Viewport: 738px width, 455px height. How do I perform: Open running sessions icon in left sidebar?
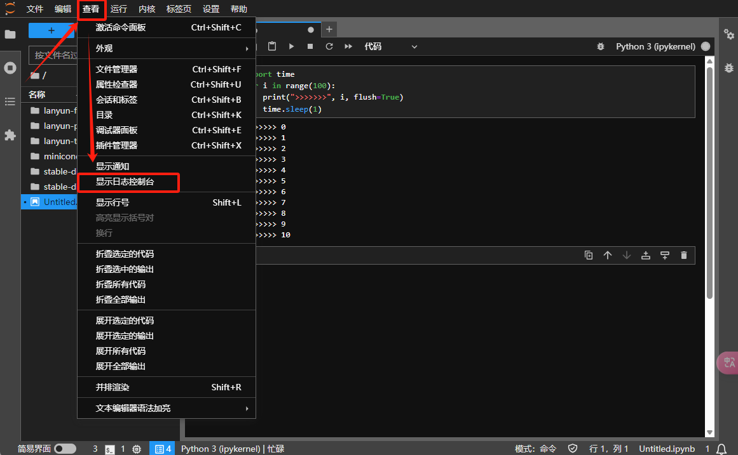(x=10, y=68)
